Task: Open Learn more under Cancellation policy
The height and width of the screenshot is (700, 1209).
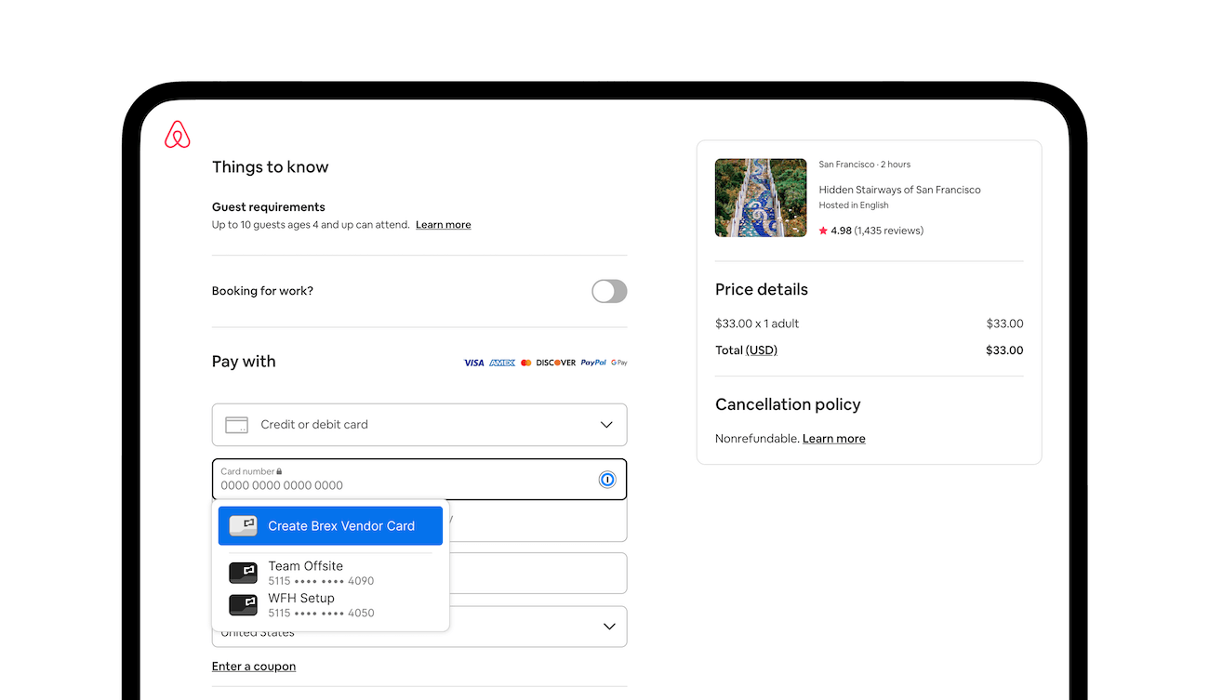Action: tap(834, 439)
